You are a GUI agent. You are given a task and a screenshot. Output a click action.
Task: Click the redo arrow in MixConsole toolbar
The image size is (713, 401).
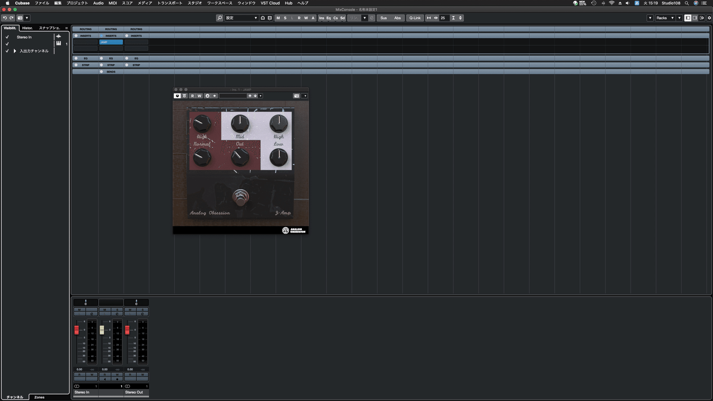click(12, 18)
